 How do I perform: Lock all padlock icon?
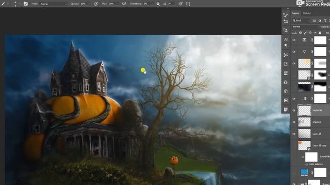pos(320,33)
